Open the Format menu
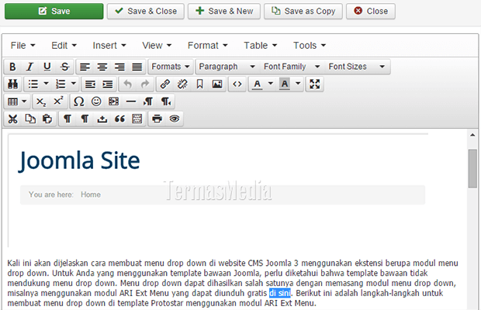This screenshot has height=310, width=481. (208, 46)
